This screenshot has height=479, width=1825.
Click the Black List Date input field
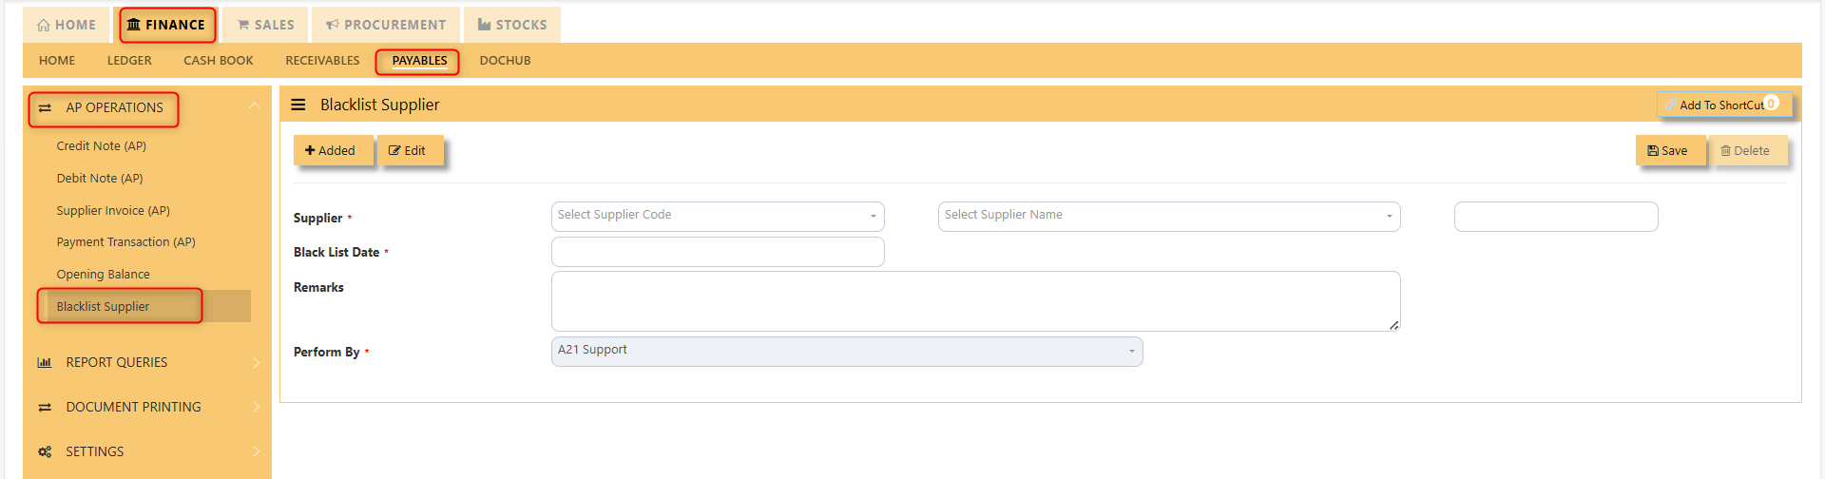[718, 252]
